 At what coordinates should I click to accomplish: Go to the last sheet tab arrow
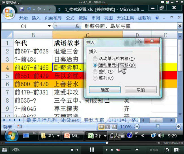click(x=20, y=120)
